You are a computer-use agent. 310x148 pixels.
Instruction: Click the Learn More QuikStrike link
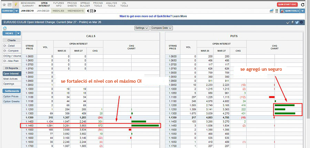coord(179,16)
